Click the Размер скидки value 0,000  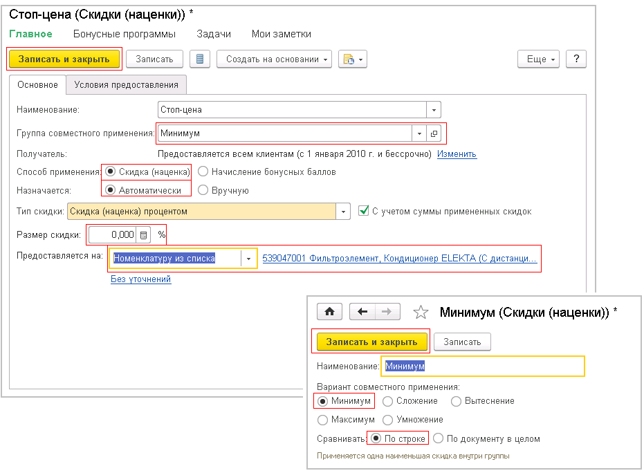pos(113,235)
